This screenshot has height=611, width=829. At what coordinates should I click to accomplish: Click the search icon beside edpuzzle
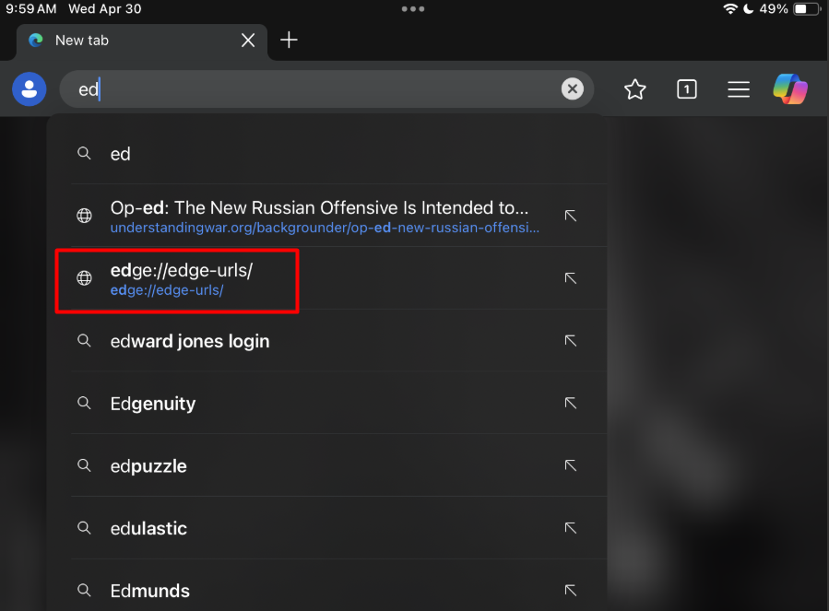[x=84, y=465]
